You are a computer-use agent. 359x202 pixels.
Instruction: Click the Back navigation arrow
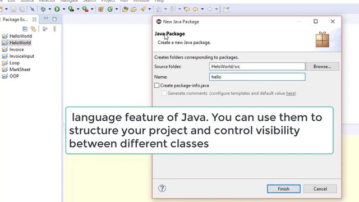point(196,9)
